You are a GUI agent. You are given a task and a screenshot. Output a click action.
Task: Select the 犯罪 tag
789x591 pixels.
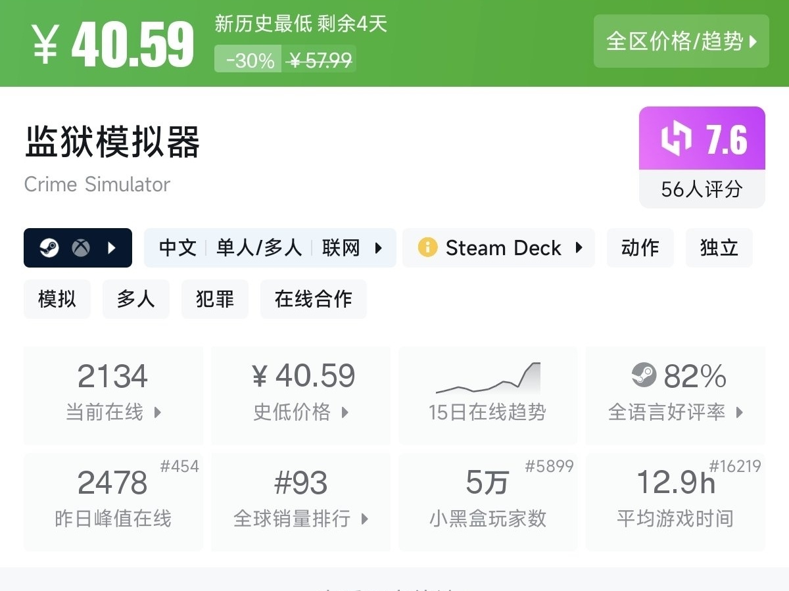(x=214, y=299)
